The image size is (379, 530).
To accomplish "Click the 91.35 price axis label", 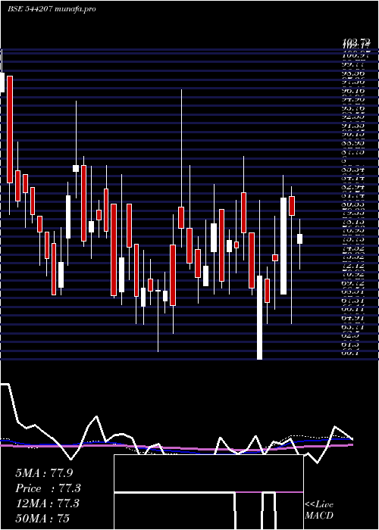I will [x=354, y=126].
